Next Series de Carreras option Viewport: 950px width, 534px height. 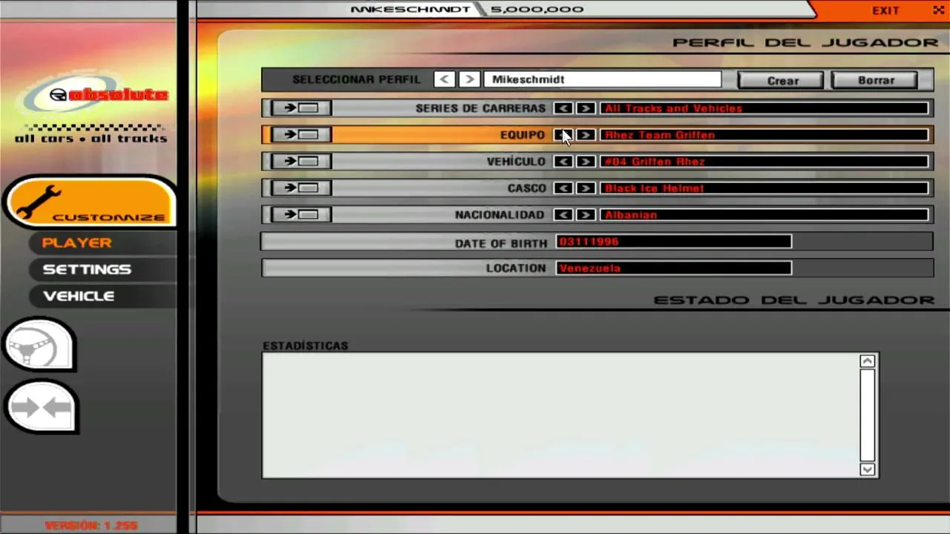(x=586, y=108)
